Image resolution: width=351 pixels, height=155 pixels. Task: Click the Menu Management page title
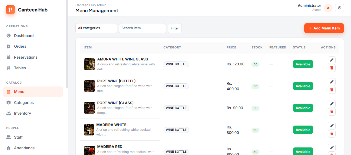point(97,11)
